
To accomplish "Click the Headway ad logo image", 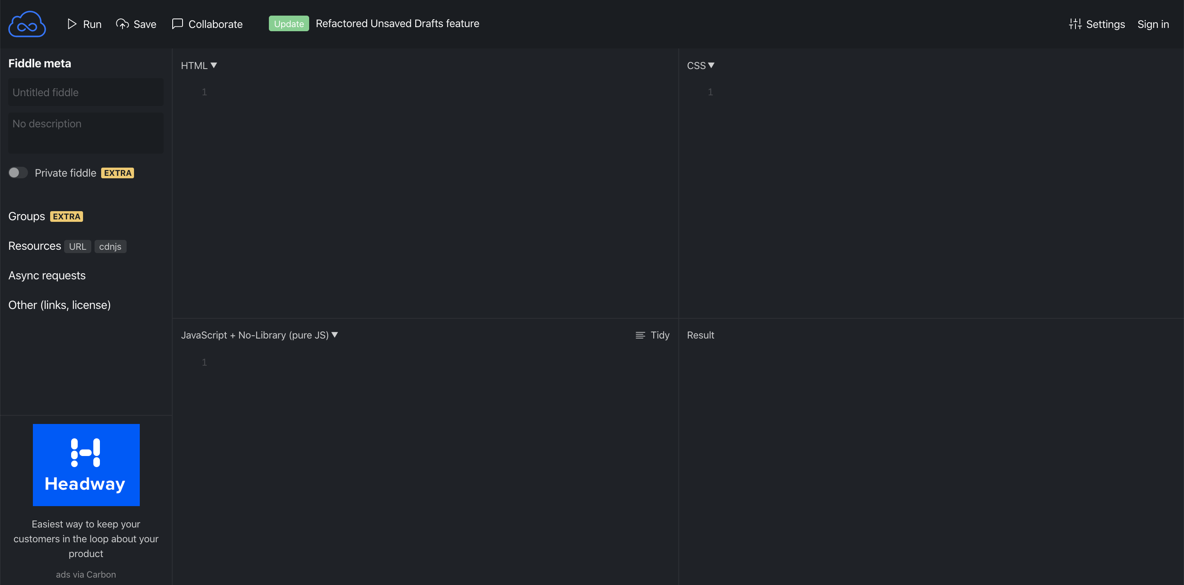I will click(86, 465).
